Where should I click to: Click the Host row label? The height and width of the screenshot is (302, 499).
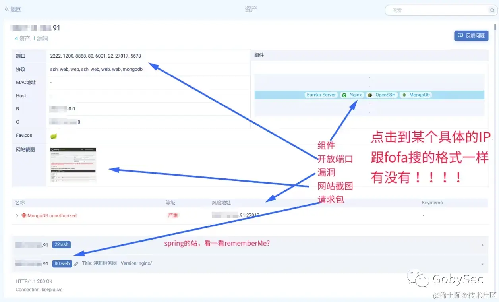21,95
